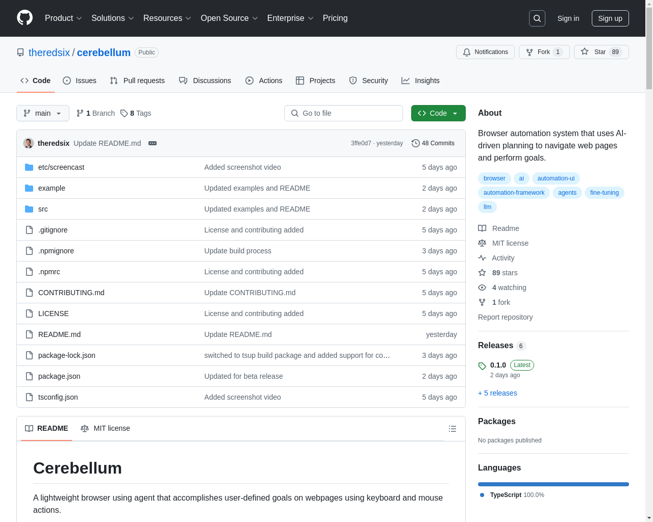Open the 48 Commits history
653x522 pixels.
coord(433,143)
